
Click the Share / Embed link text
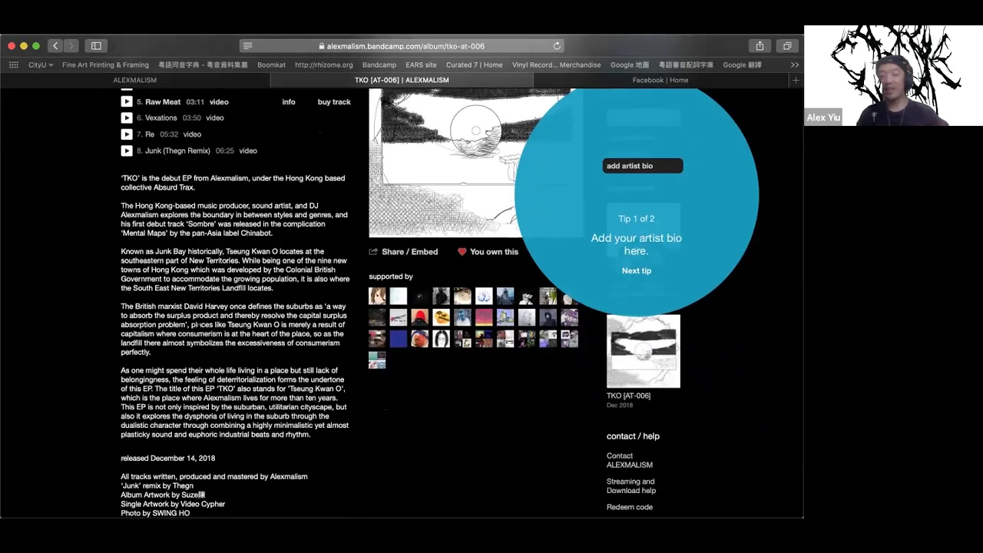(409, 252)
